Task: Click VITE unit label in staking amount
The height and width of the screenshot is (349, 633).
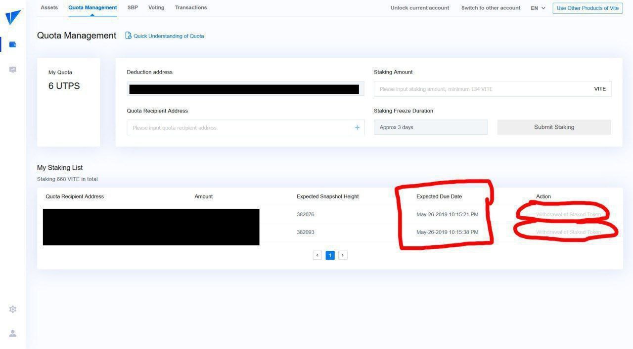Action: [x=600, y=89]
